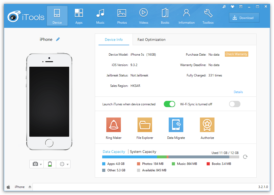
Task: Launch the Authorize tool
Action: coord(207,128)
